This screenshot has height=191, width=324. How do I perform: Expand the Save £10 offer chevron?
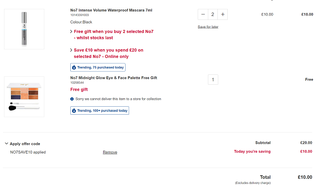pos(71,50)
